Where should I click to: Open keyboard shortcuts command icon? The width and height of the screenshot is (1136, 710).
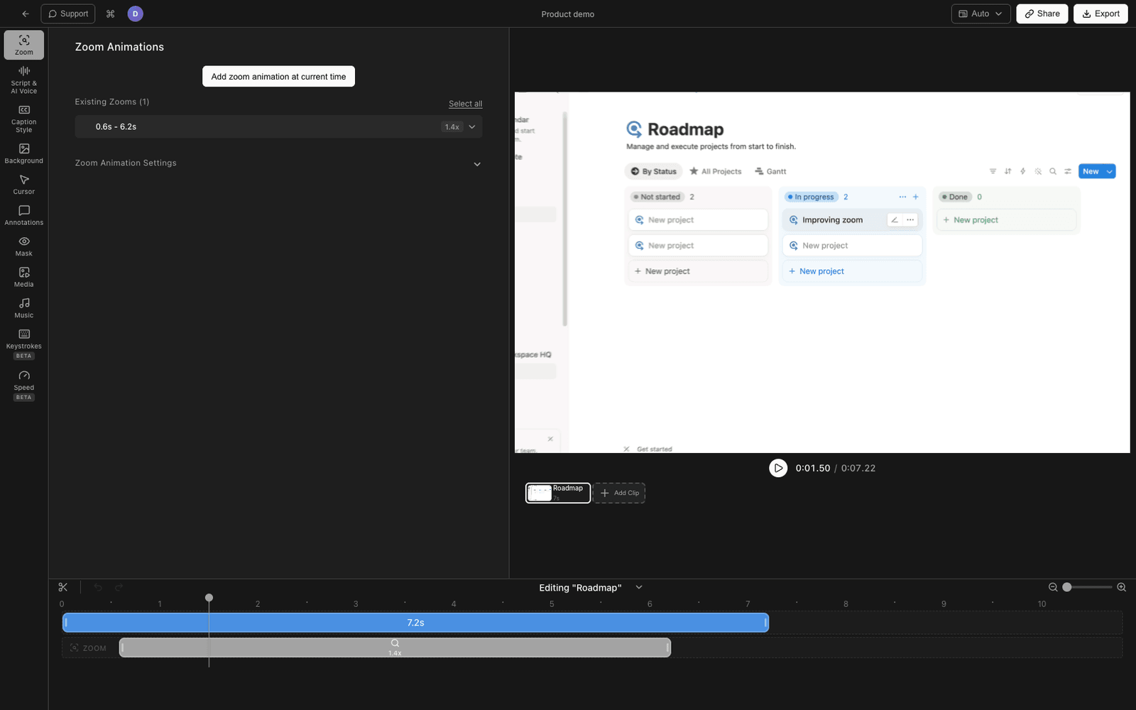[110, 13]
